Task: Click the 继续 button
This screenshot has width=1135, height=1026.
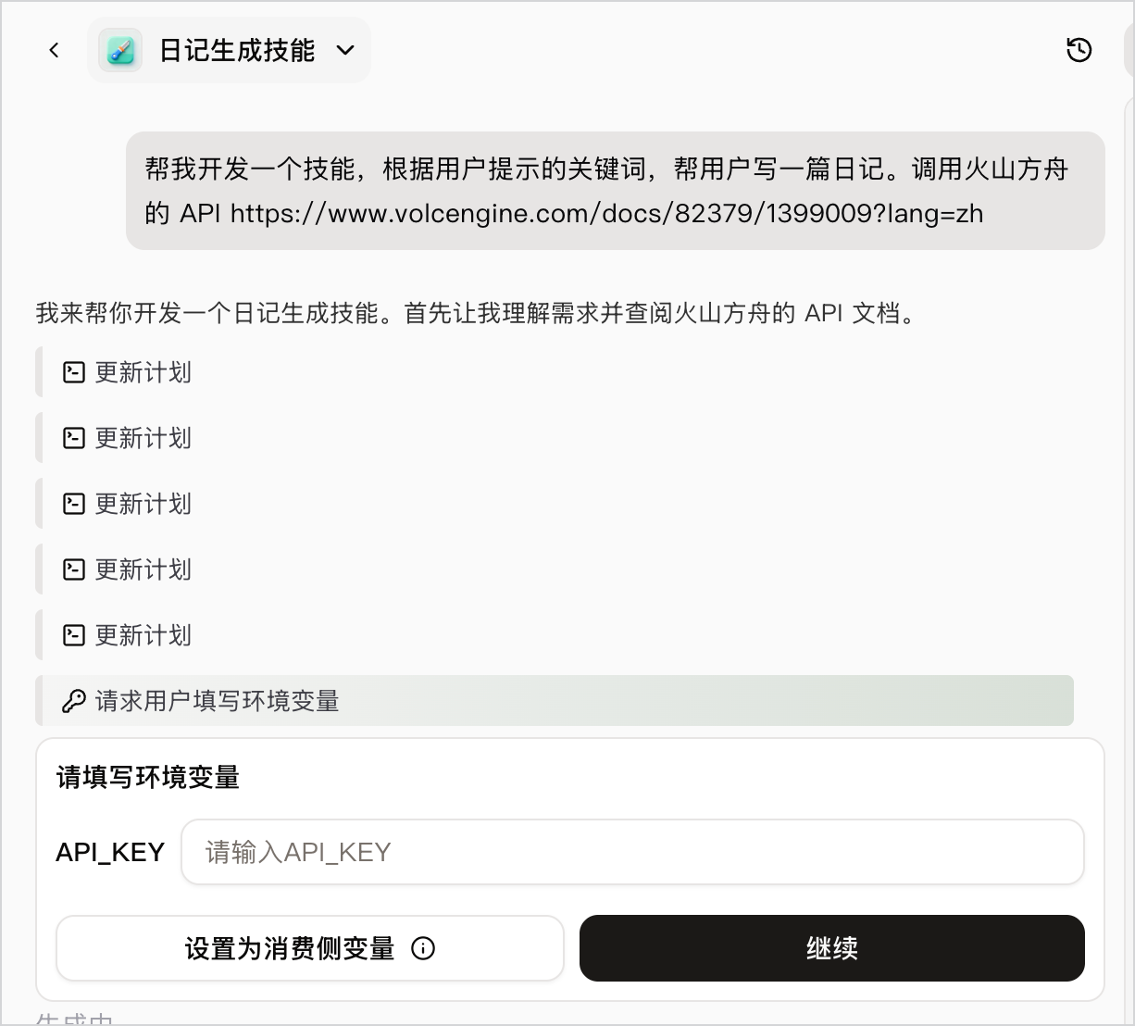Action: coord(831,948)
